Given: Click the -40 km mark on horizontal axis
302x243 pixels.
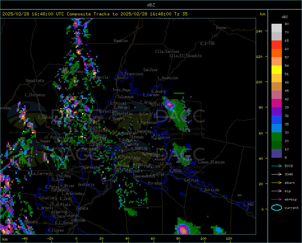Looking at the screenshot, I should pyautogui.click(x=24, y=239).
